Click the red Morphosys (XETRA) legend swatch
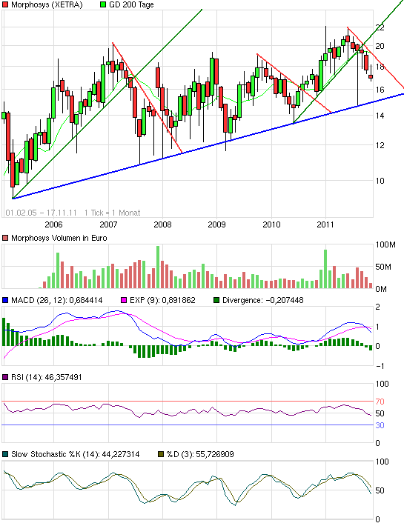 pyautogui.click(x=5, y=4)
